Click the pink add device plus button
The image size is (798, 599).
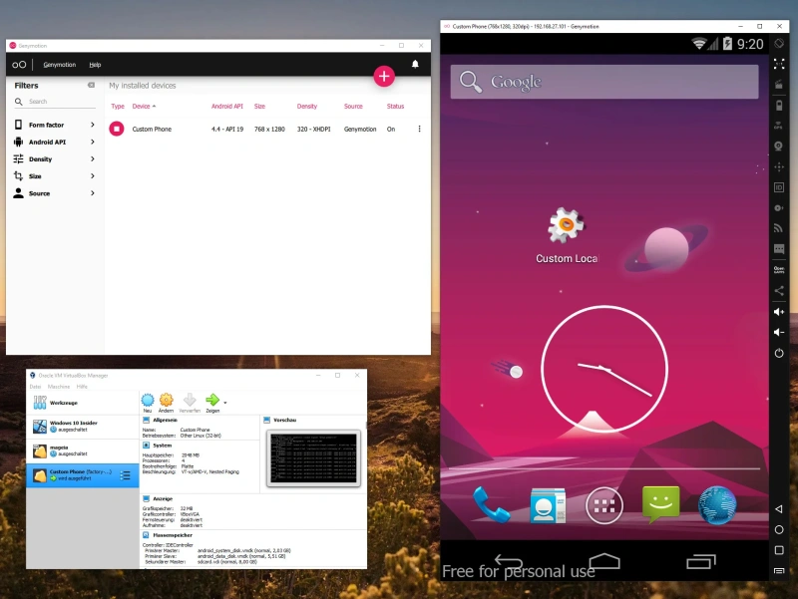click(x=385, y=76)
